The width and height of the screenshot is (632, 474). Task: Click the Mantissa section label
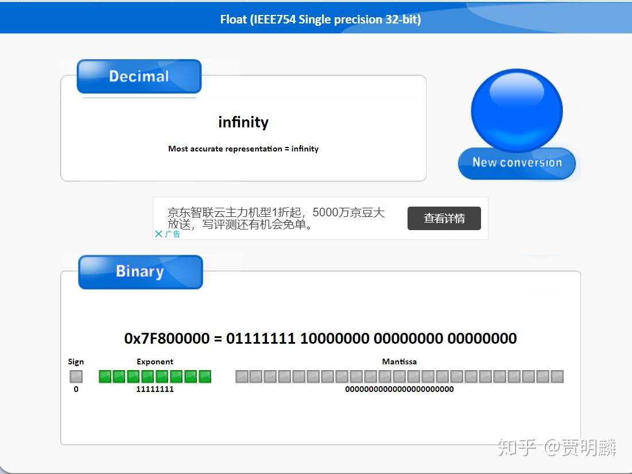pos(399,362)
